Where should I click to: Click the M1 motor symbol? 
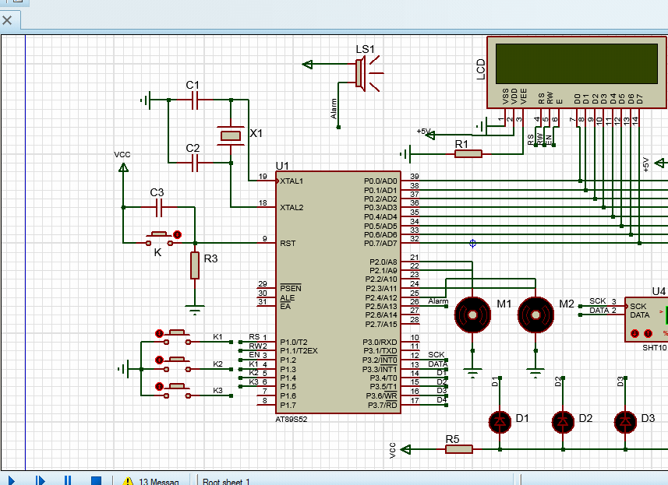[471, 314]
